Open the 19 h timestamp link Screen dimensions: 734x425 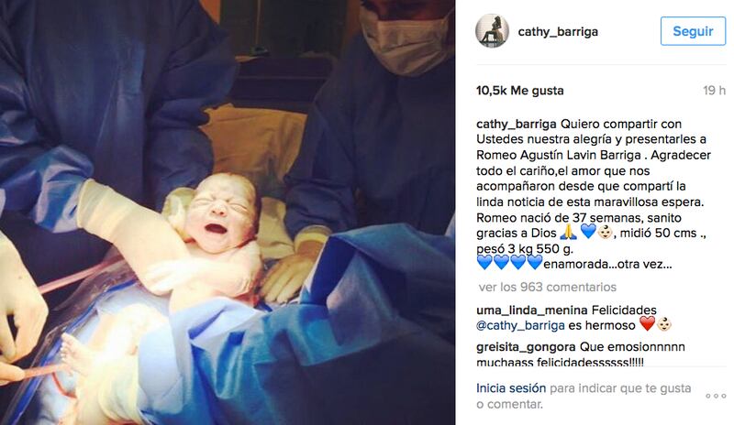(714, 91)
